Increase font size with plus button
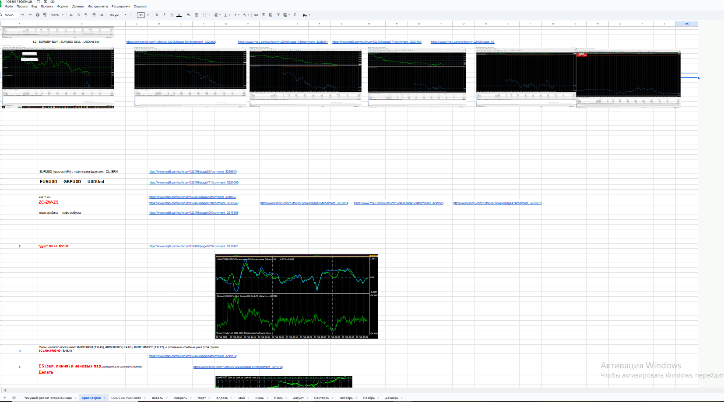The image size is (724, 402). tap(148, 15)
